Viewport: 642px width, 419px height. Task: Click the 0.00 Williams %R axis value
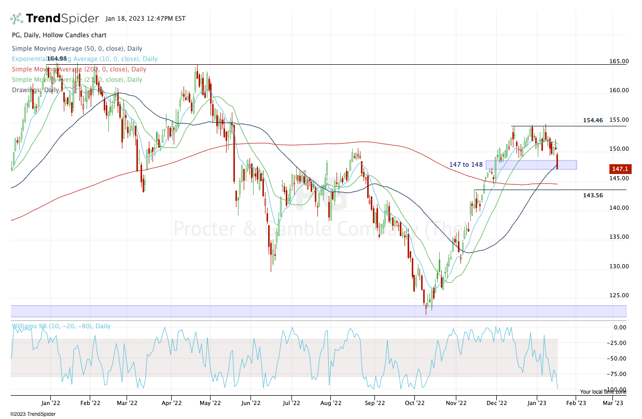620,327
